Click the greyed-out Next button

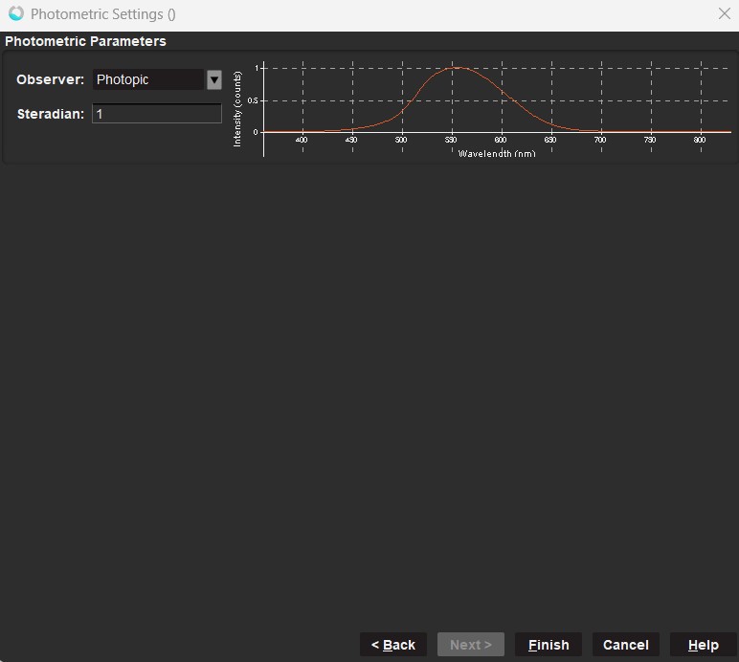click(471, 645)
